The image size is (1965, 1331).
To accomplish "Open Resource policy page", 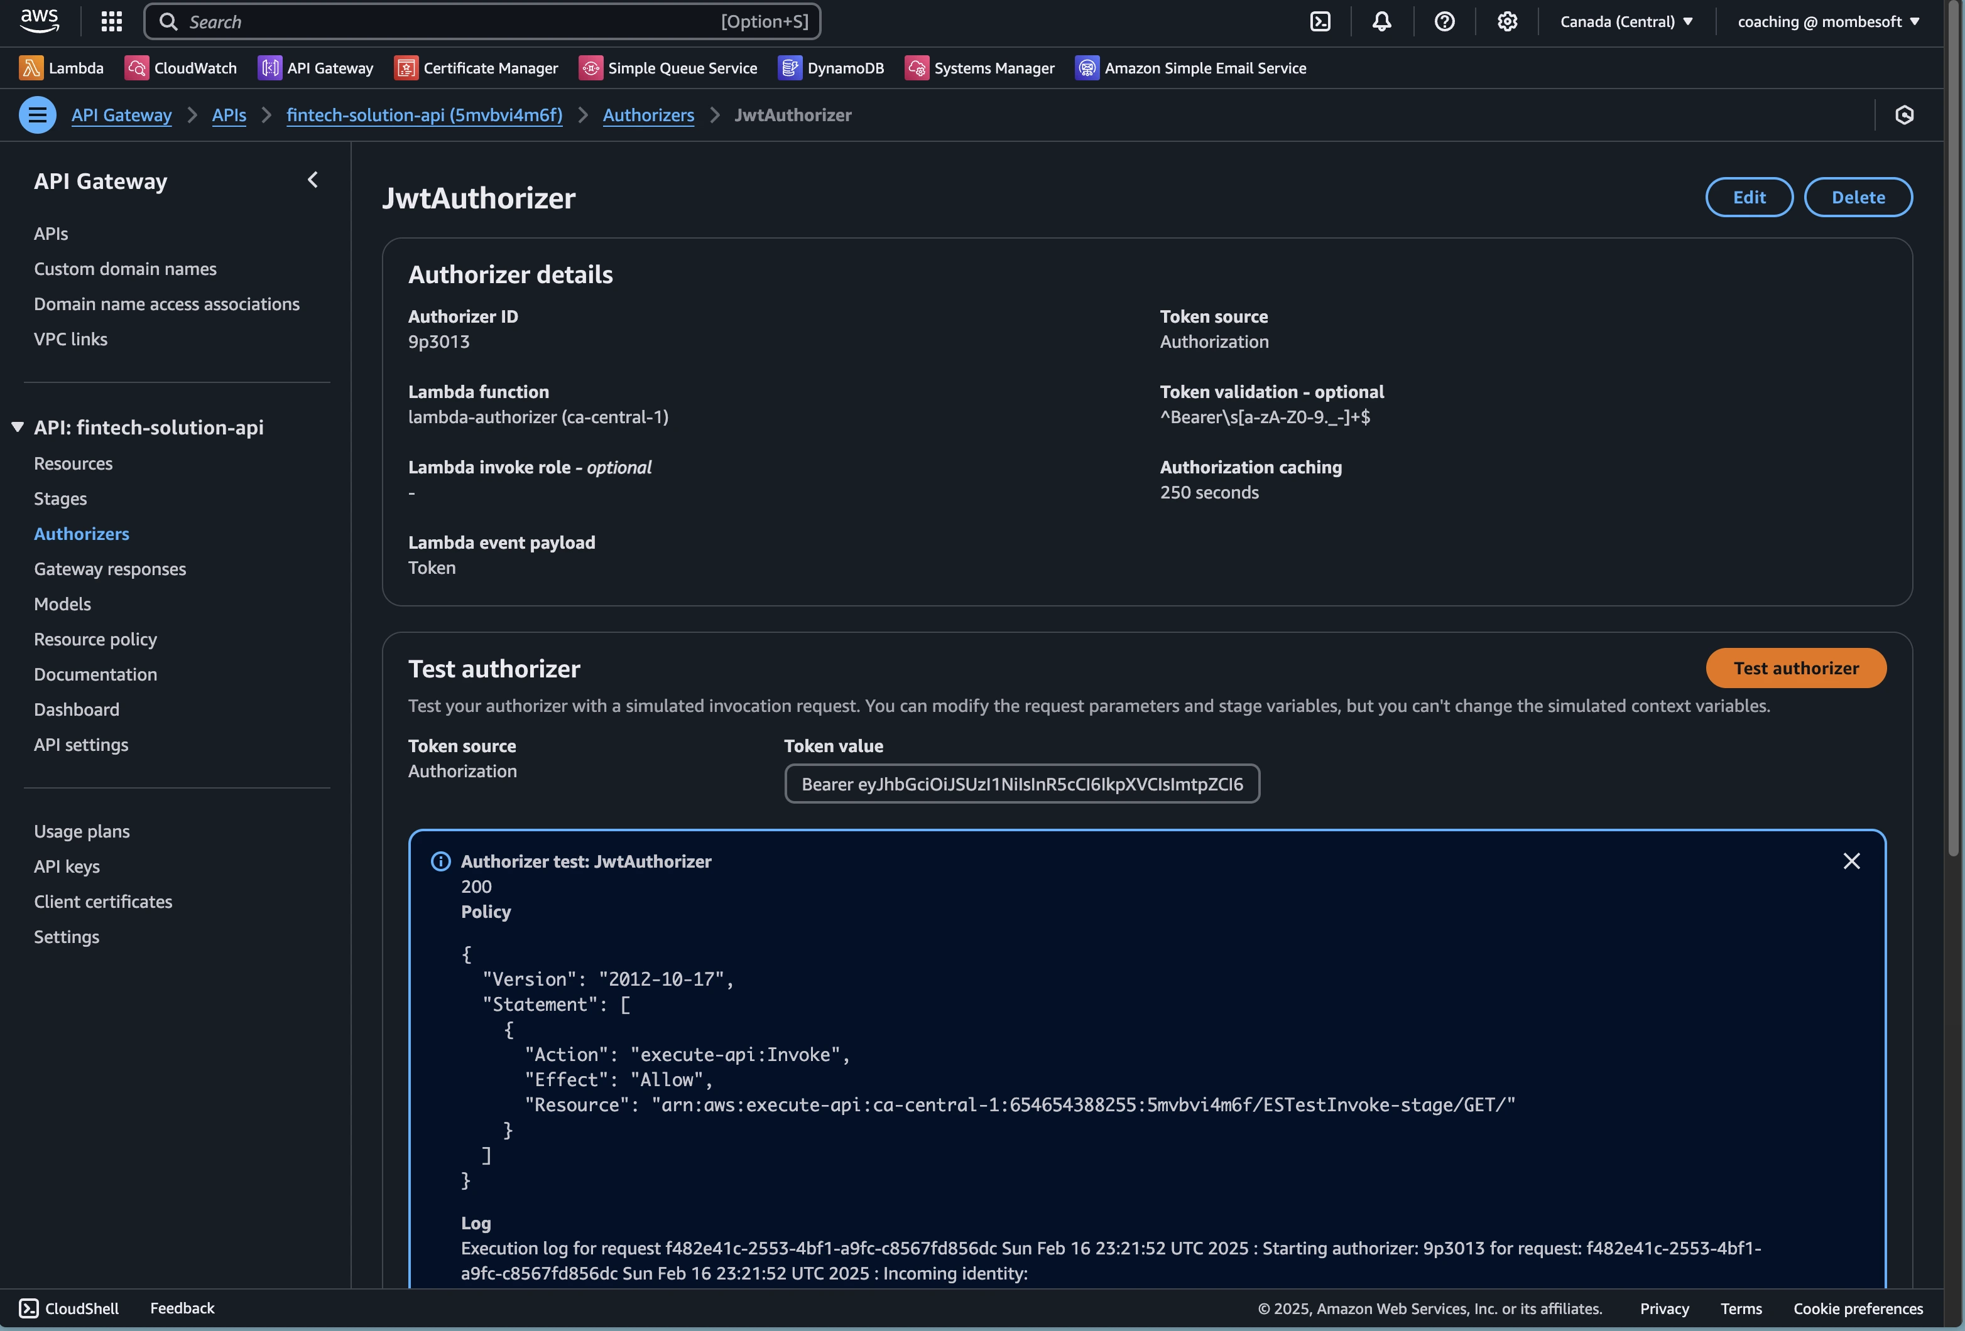I will coord(95,639).
